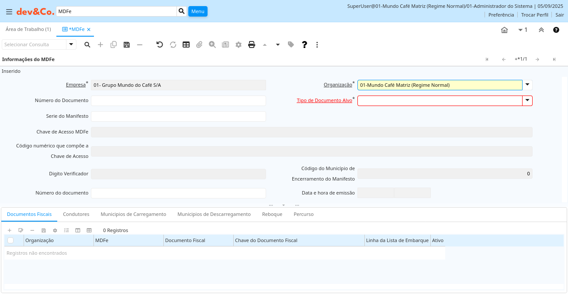Viewport: 568px width, 294px height.
Task: Click the Trocar Perfil link
Action: pyautogui.click(x=534, y=15)
